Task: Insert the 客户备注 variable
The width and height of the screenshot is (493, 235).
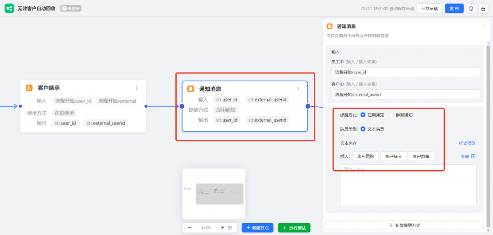Action: [x=393, y=156]
